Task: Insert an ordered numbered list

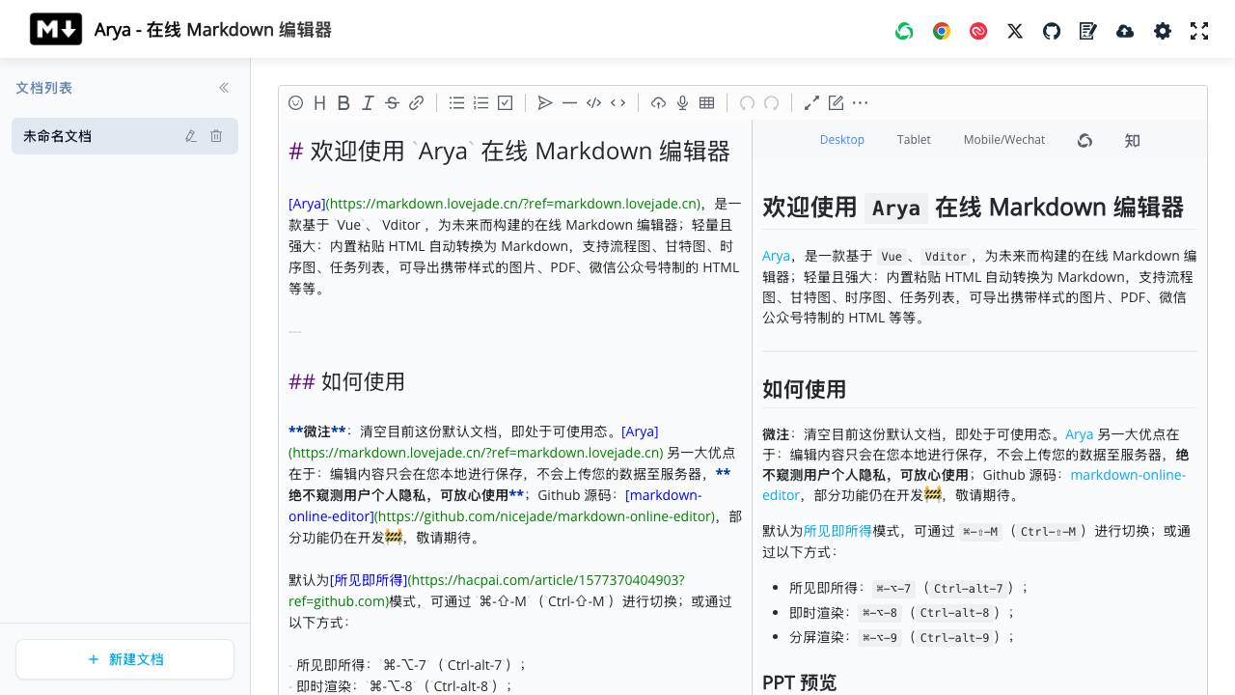Action: [480, 102]
